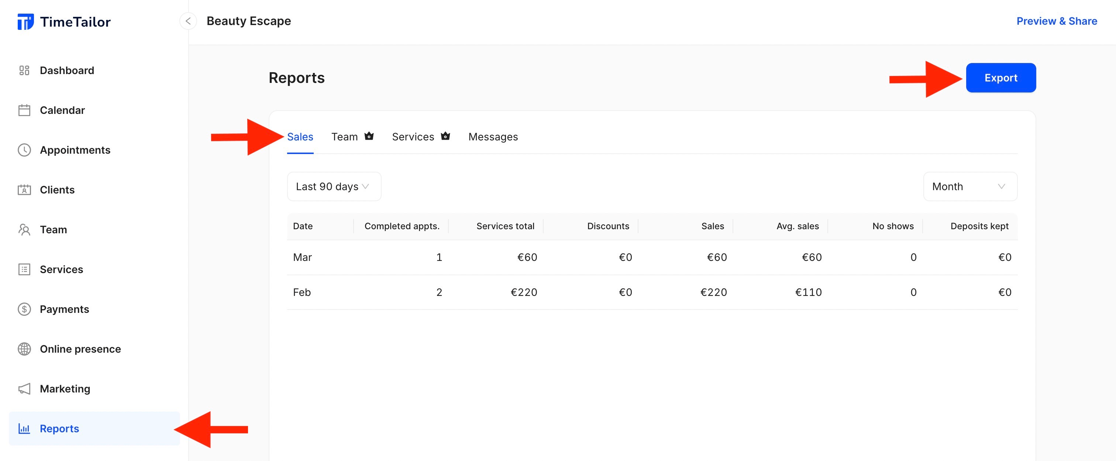The width and height of the screenshot is (1116, 461).
Task: Click the Clients icon in the sidebar
Action: pyautogui.click(x=24, y=190)
